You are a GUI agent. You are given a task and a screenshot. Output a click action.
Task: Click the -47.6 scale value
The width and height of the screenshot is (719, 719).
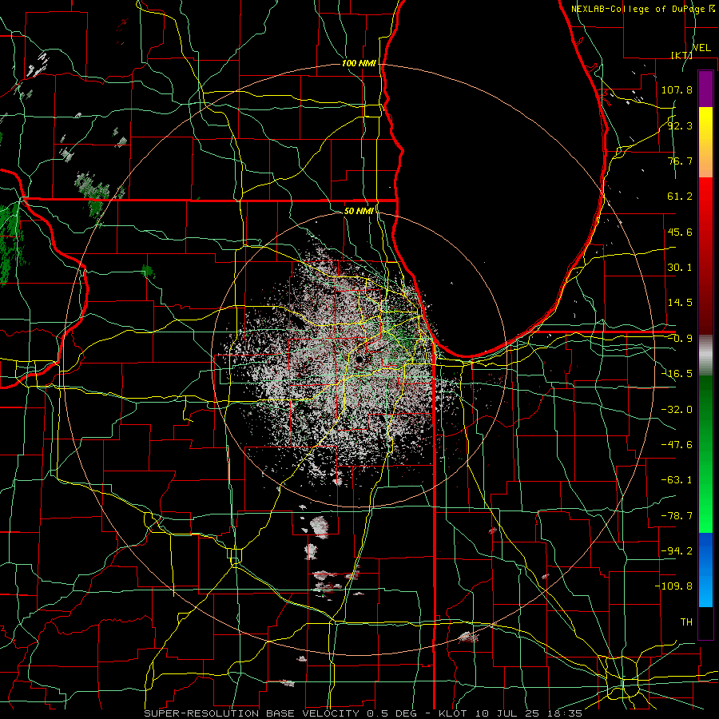coord(677,444)
